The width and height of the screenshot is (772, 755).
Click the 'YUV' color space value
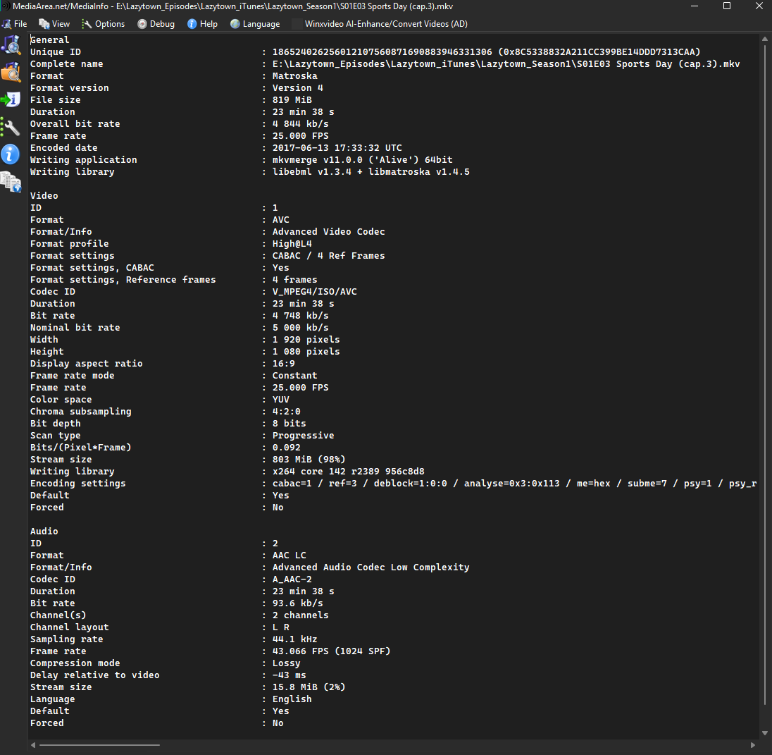[x=280, y=400]
